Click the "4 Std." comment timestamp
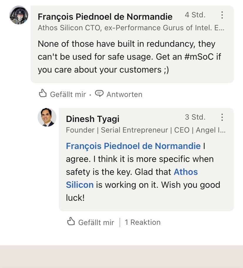This screenshot has width=243, height=268. click(x=195, y=15)
